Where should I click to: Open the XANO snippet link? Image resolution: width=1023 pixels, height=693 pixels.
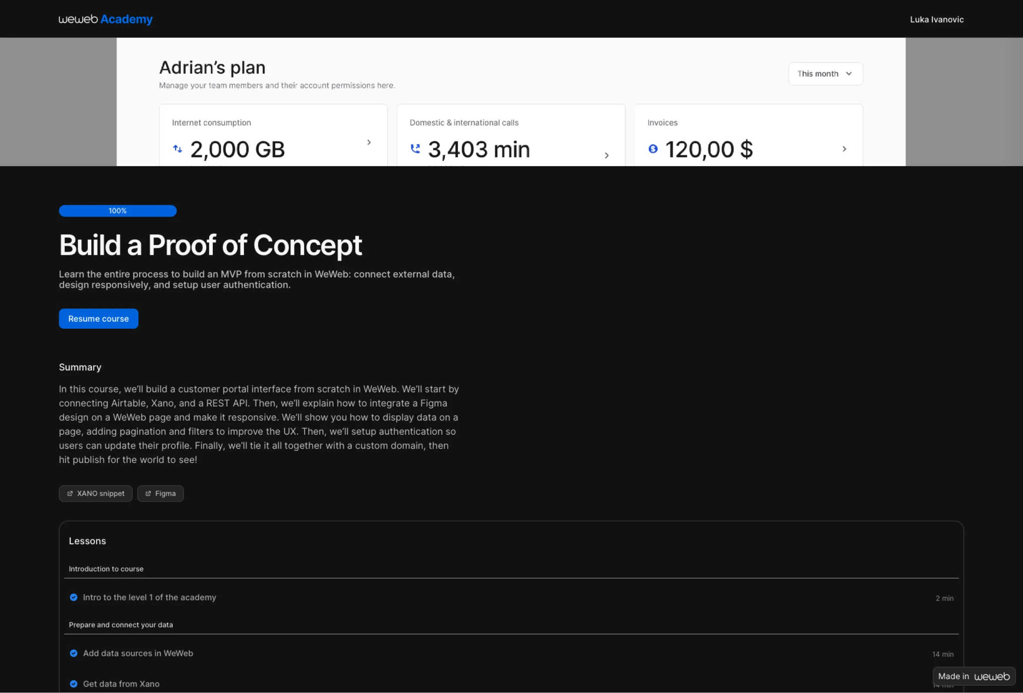click(x=100, y=494)
